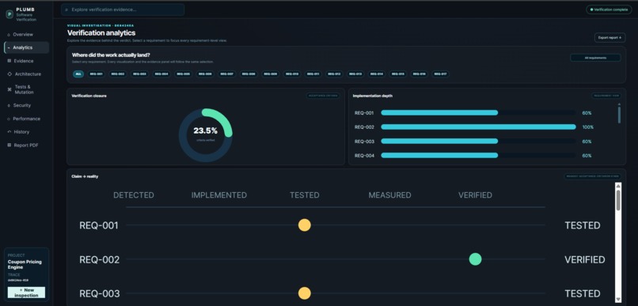
Task: Click the Verification complete status badge
Action: [x=609, y=9]
